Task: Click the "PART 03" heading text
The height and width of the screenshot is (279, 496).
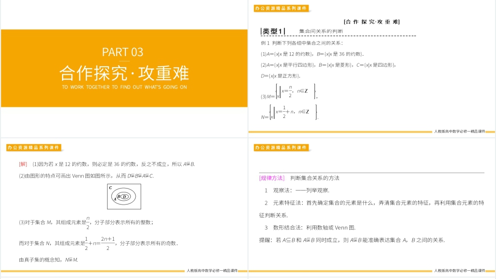Action: pos(123,52)
